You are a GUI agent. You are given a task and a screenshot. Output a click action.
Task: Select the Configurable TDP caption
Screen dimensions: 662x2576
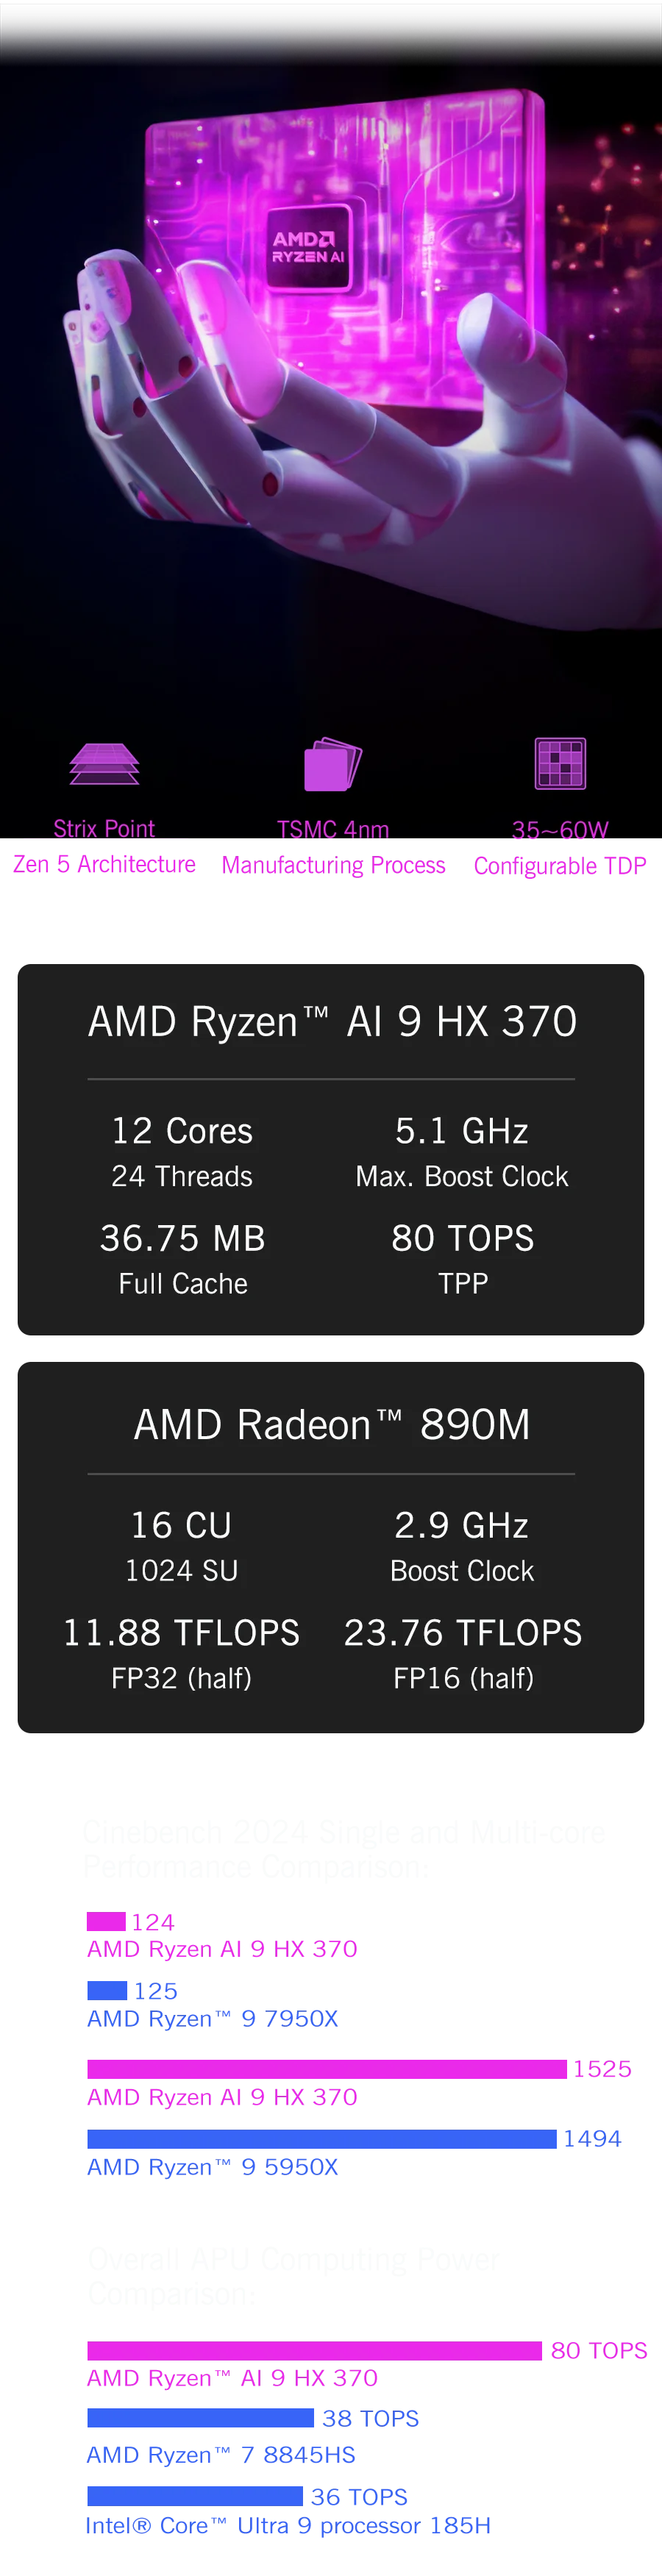560,865
